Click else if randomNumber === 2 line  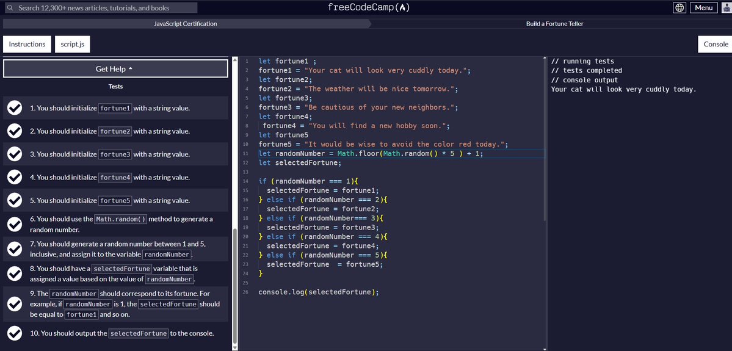click(x=323, y=200)
